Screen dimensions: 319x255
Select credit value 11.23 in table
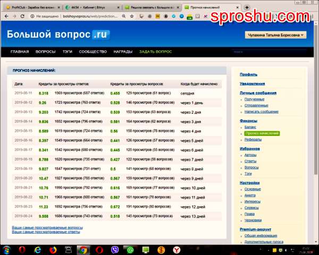point(44,207)
